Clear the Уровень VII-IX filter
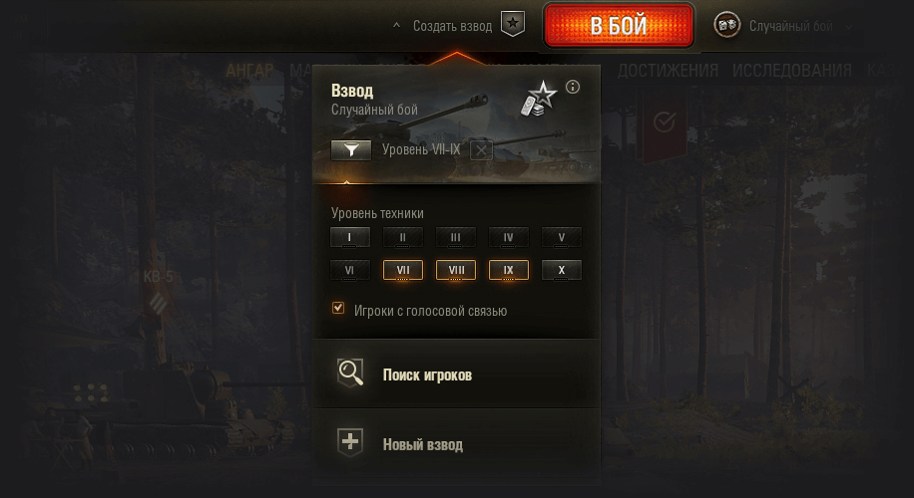914x498 pixels. (481, 150)
